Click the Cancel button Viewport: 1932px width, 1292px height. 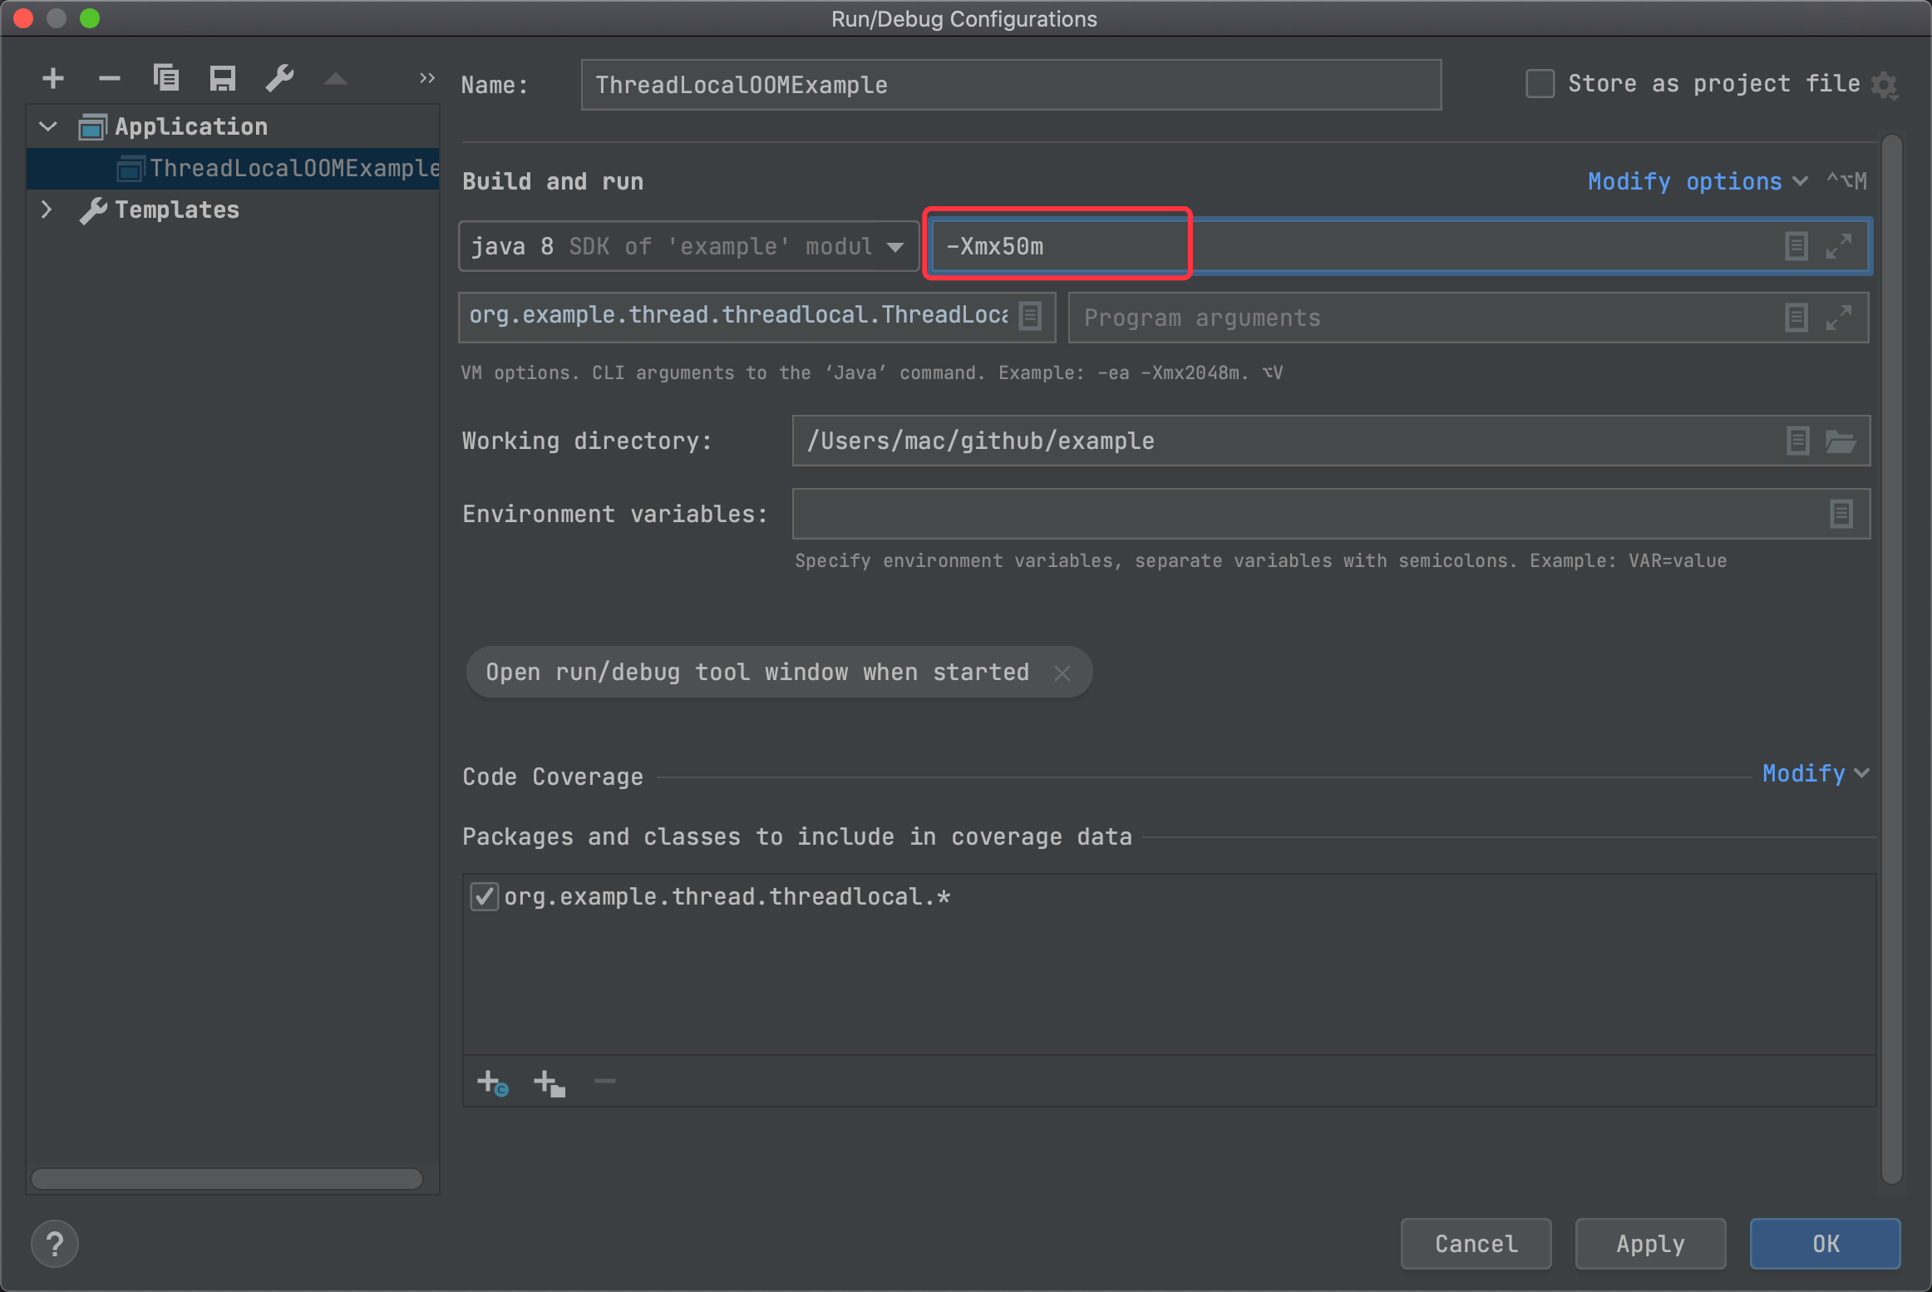click(x=1476, y=1244)
